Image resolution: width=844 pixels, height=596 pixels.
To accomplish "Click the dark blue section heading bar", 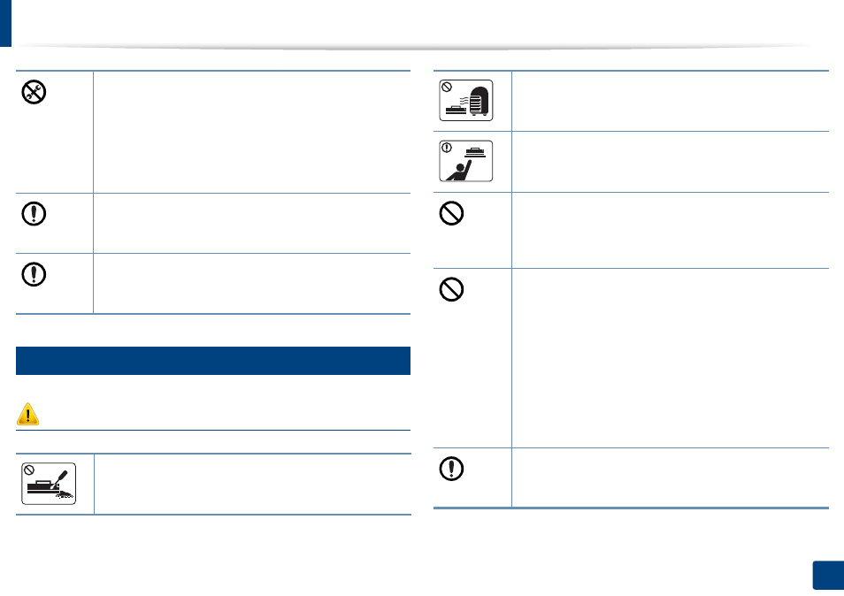I will point(213,361).
